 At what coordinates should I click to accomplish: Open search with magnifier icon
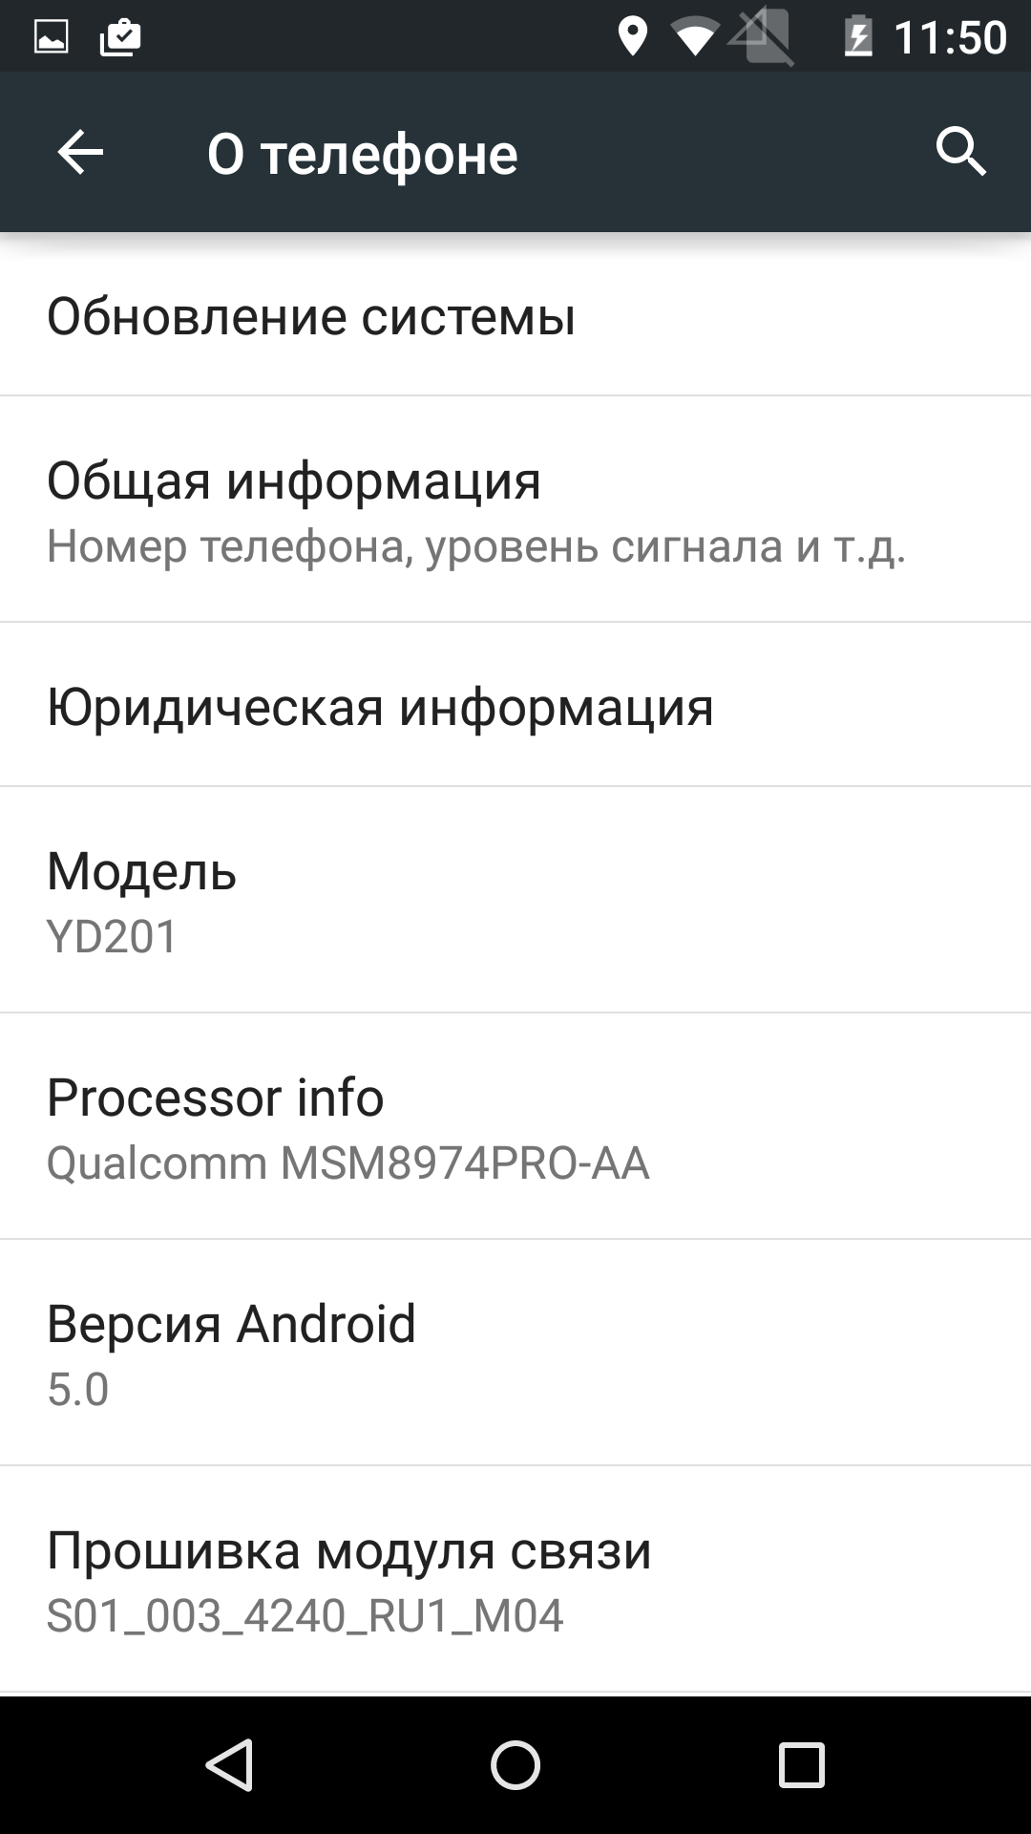pyautogui.click(x=960, y=152)
